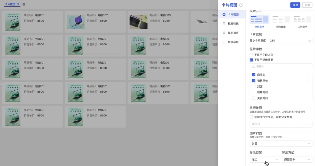Screen dimensions: 315x166
Task: Click the plus icon to add view
Action: coord(24,4)
